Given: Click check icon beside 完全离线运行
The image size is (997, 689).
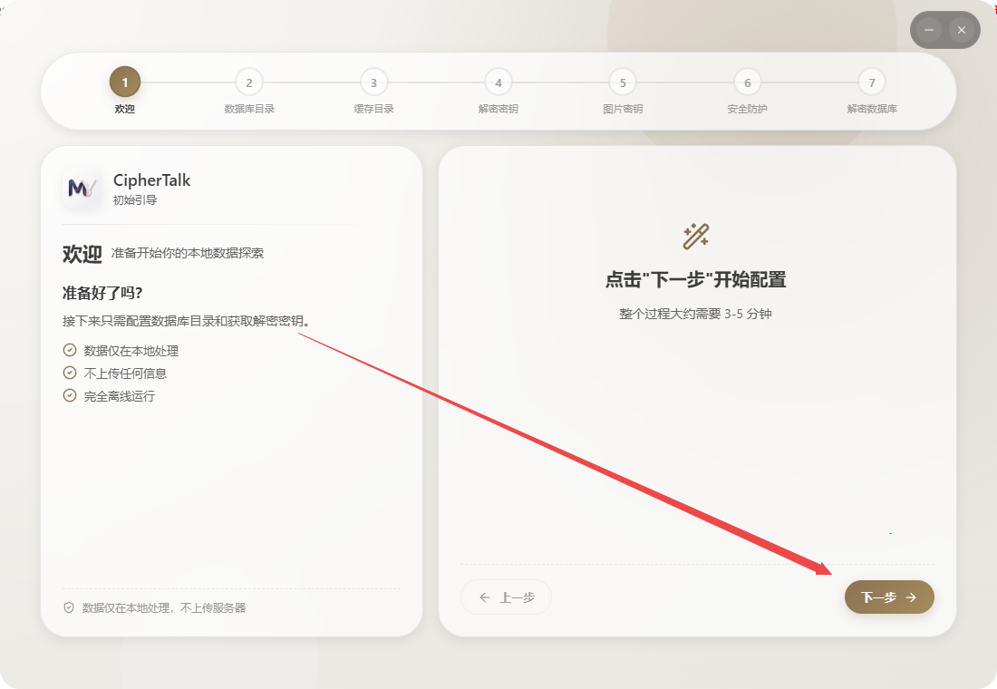Looking at the screenshot, I should click(70, 395).
